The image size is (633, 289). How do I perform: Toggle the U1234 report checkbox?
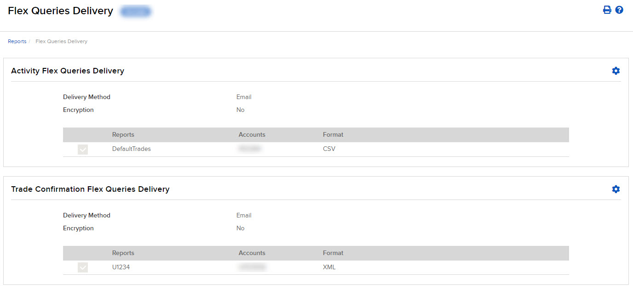tap(82, 267)
